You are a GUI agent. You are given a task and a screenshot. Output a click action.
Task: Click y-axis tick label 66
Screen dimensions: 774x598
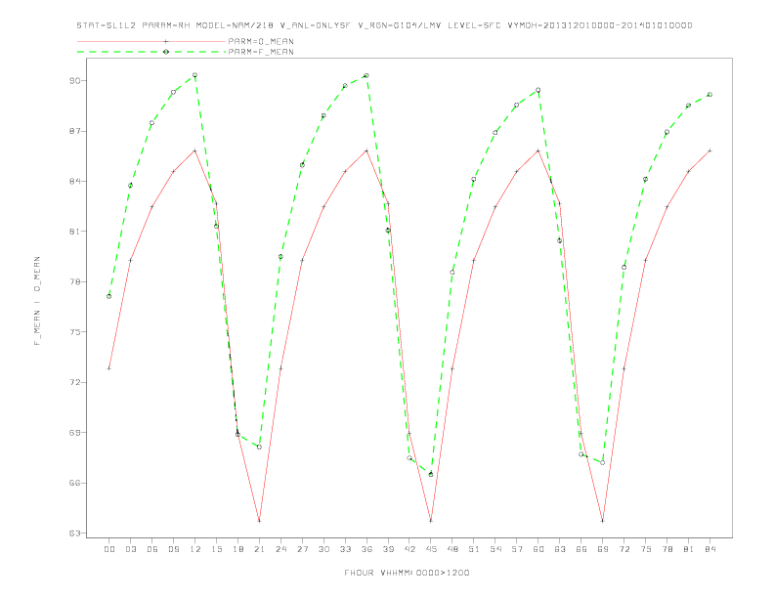[x=77, y=483]
